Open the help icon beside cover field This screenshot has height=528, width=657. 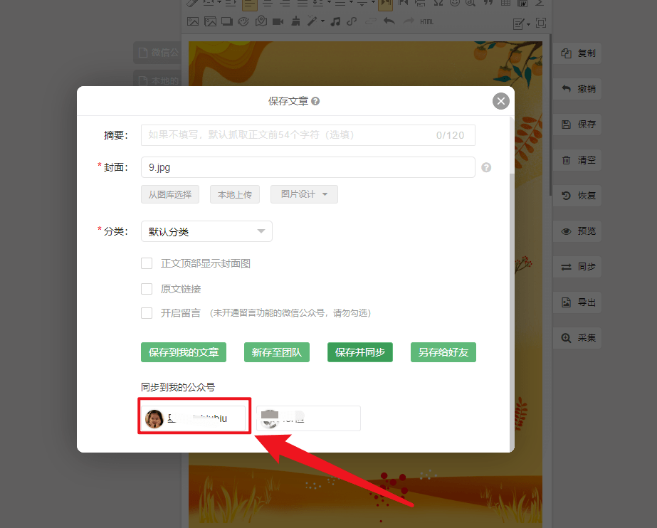coord(486,167)
